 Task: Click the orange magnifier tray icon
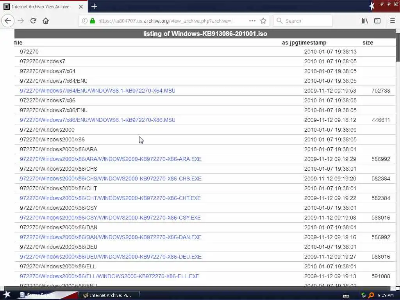[x=371, y=295]
